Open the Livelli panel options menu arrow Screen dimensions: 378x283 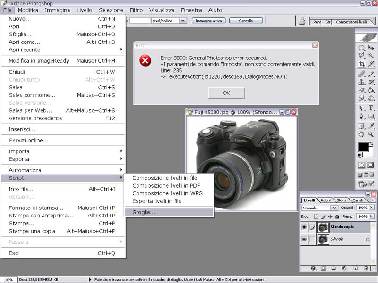click(373, 200)
